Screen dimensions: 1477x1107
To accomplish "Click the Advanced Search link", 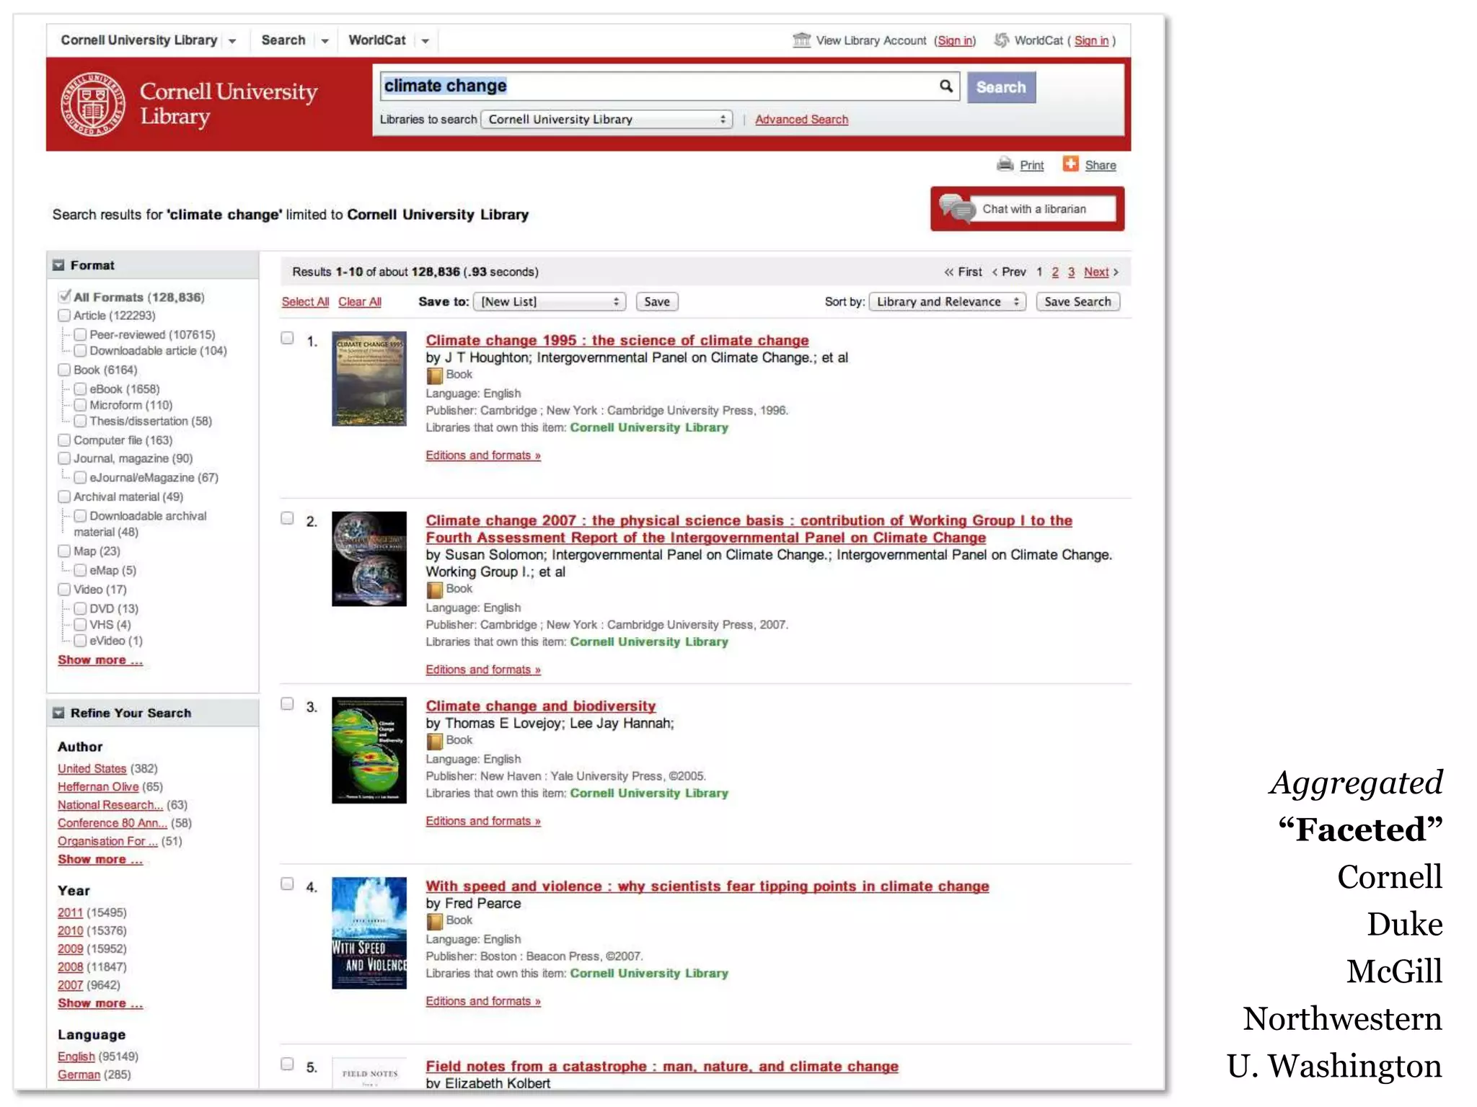I will point(801,120).
